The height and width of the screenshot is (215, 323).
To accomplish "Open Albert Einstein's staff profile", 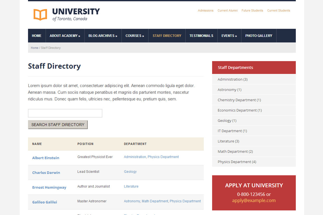I will click(x=45, y=158).
